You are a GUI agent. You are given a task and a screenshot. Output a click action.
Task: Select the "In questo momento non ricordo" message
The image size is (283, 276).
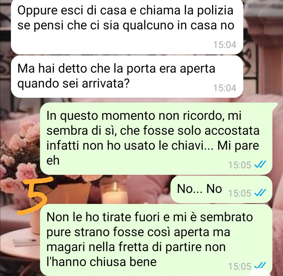click(x=156, y=138)
